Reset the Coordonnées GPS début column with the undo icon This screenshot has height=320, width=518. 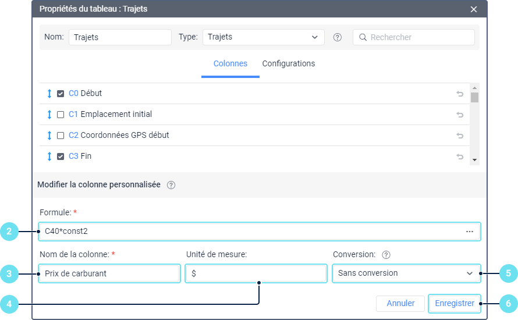tap(460, 136)
